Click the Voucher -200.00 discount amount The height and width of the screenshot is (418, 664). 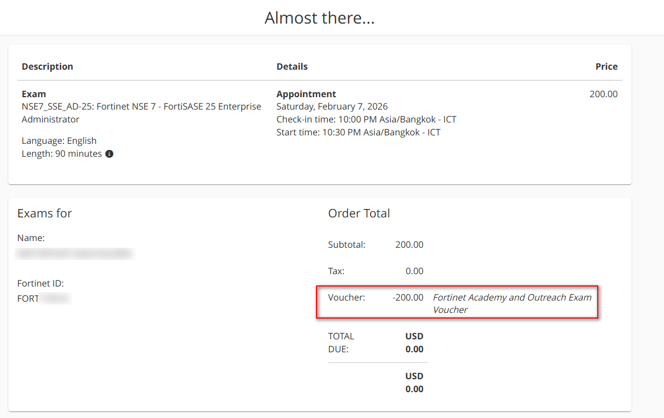(407, 297)
